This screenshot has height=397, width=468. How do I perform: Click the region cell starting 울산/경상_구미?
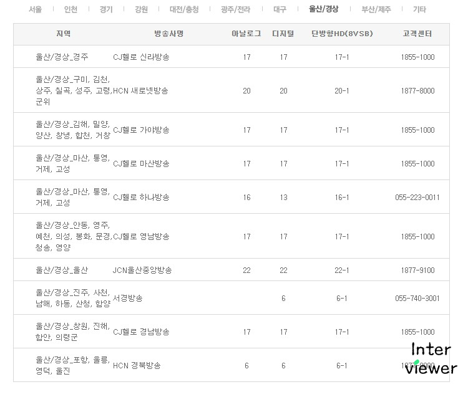pos(74,90)
